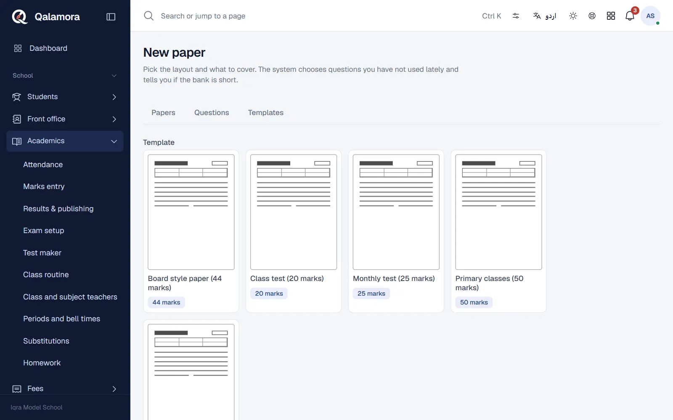
Task: Select Monthly test template thumbnail
Action: tap(396, 212)
